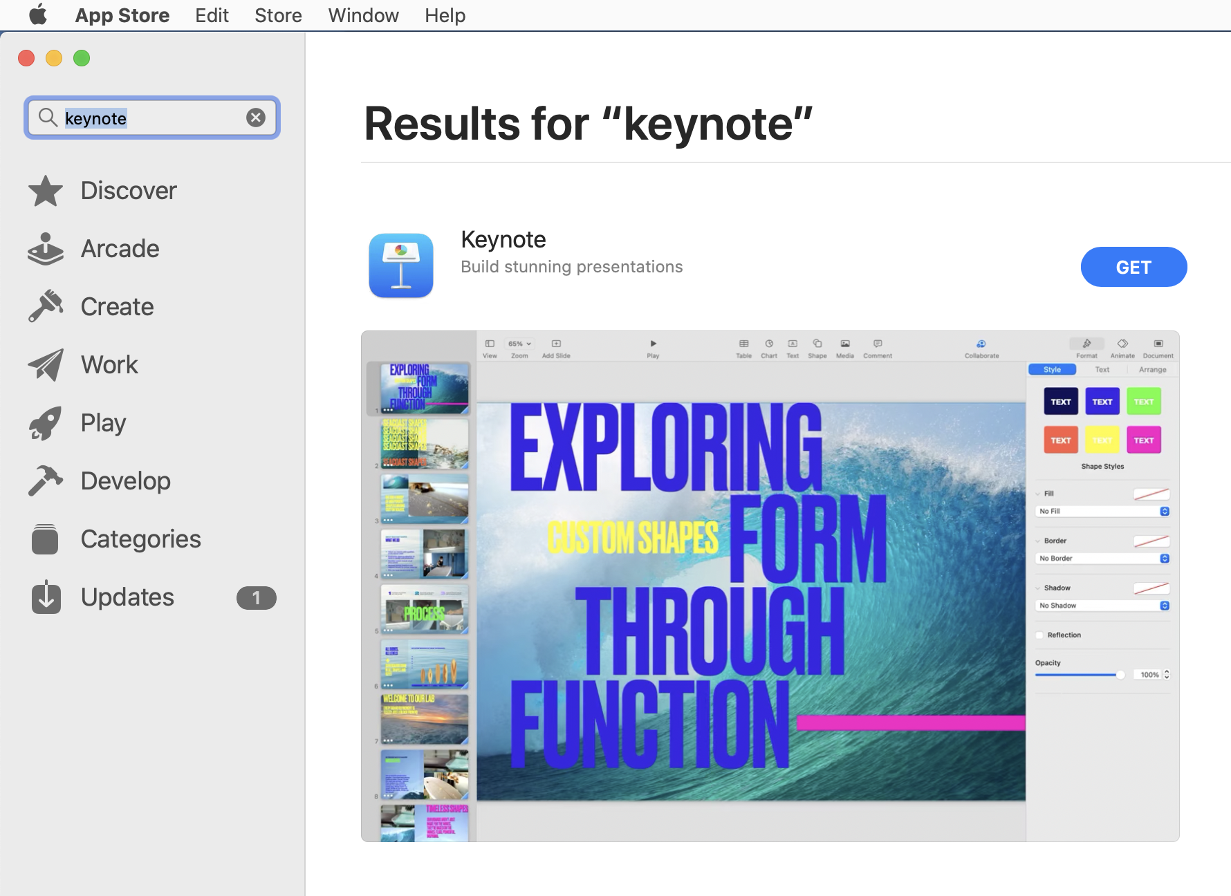1231x896 pixels.
Task: Click the Keynote app icon
Action: pos(401,266)
